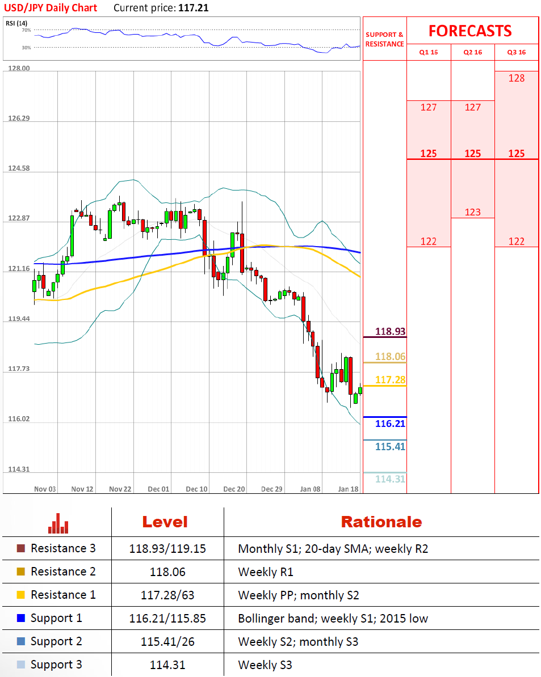This screenshot has width=541, height=677.
Task: Select the Q2 16 forecast column header
Action: point(473,52)
